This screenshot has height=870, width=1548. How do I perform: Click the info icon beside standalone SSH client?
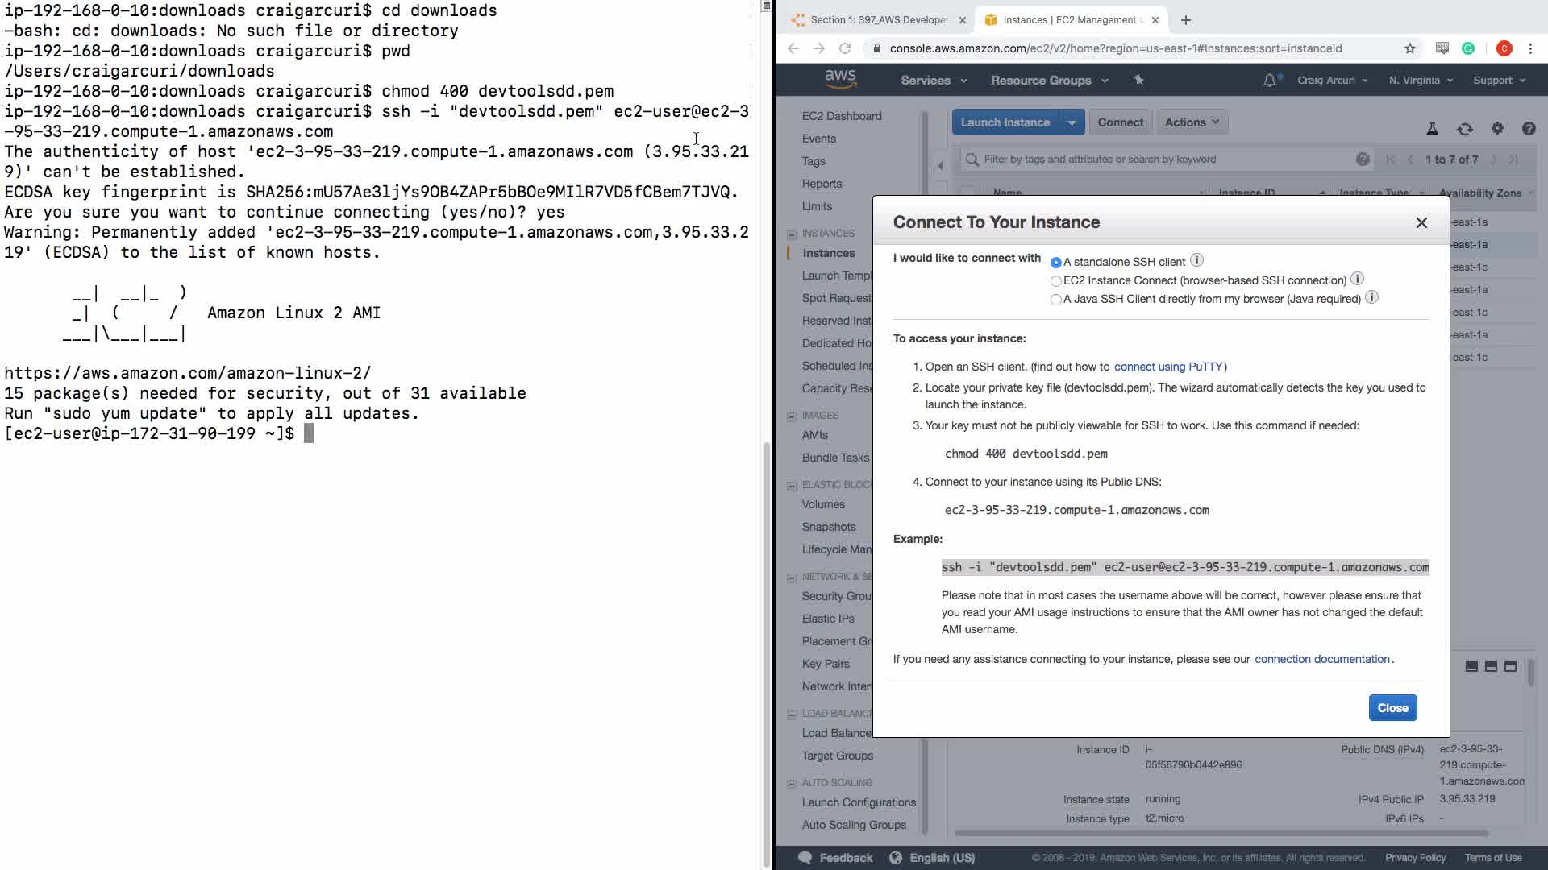(1197, 260)
